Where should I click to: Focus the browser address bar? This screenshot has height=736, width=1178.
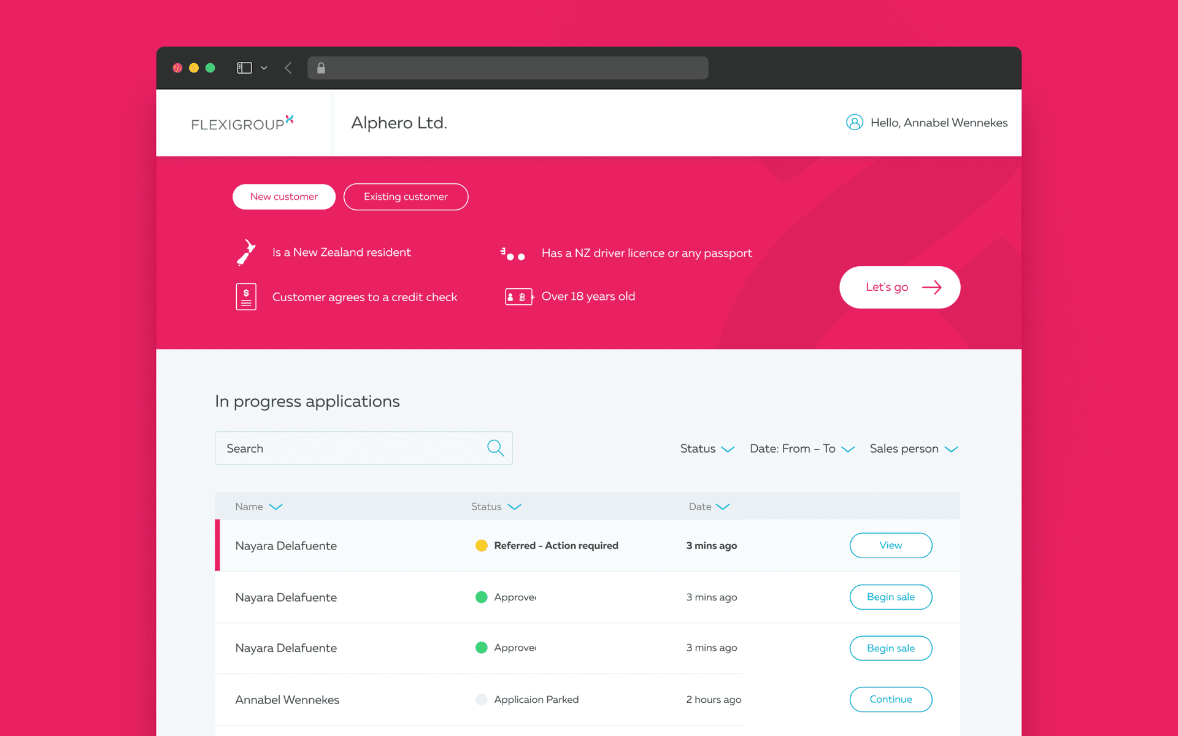tap(508, 68)
